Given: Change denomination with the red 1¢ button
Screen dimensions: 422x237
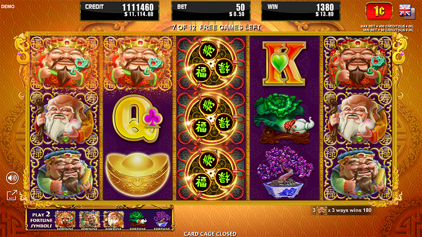Looking at the screenshot, I should tap(379, 11).
